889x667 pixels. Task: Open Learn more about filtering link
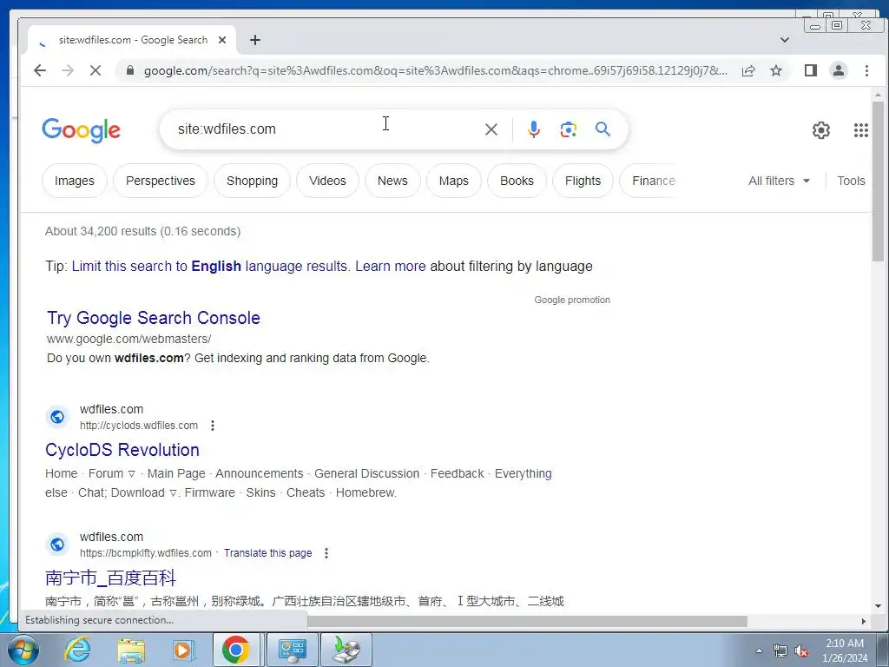[x=390, y=267]
